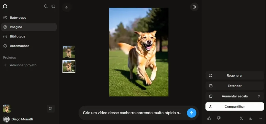Click the Estender button
The image size is (266, 124).
[235, 86]
